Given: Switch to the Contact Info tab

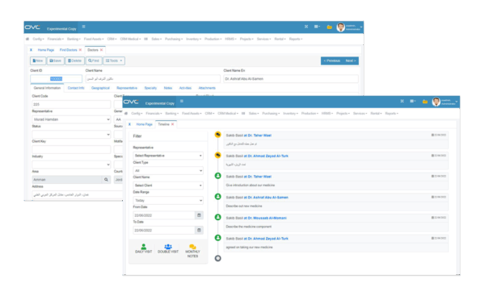Looking at the screenshot, I should pos(76,88).
